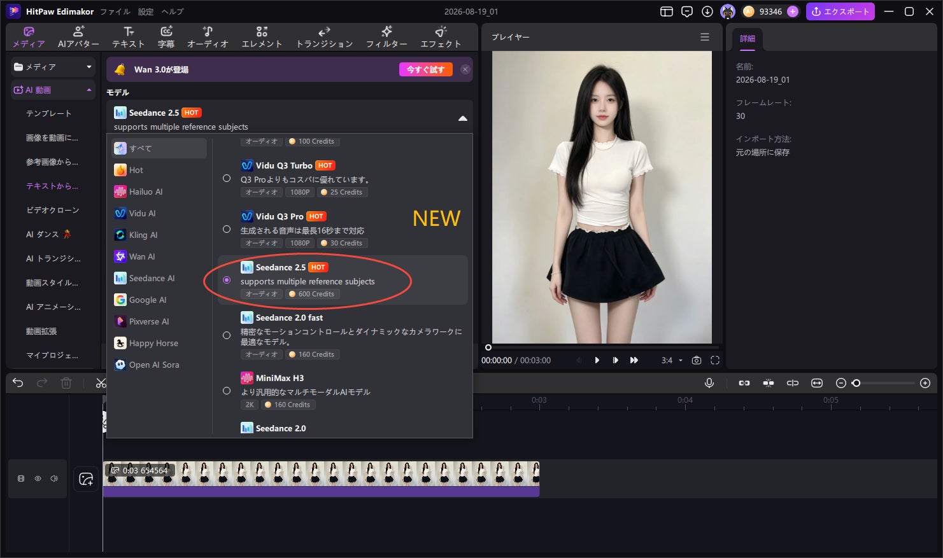Take a snapshot with the camera icon
The height and width of the screenshot is (558, 943).
tap(697, 360)
